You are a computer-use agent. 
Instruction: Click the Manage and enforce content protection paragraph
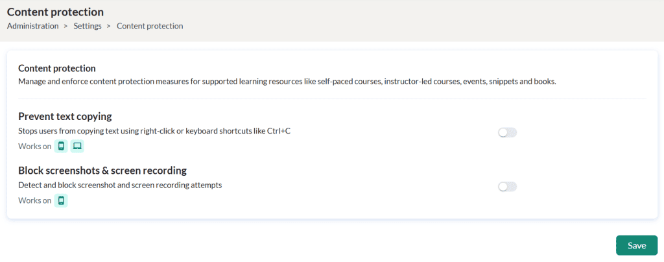point(287,81)
